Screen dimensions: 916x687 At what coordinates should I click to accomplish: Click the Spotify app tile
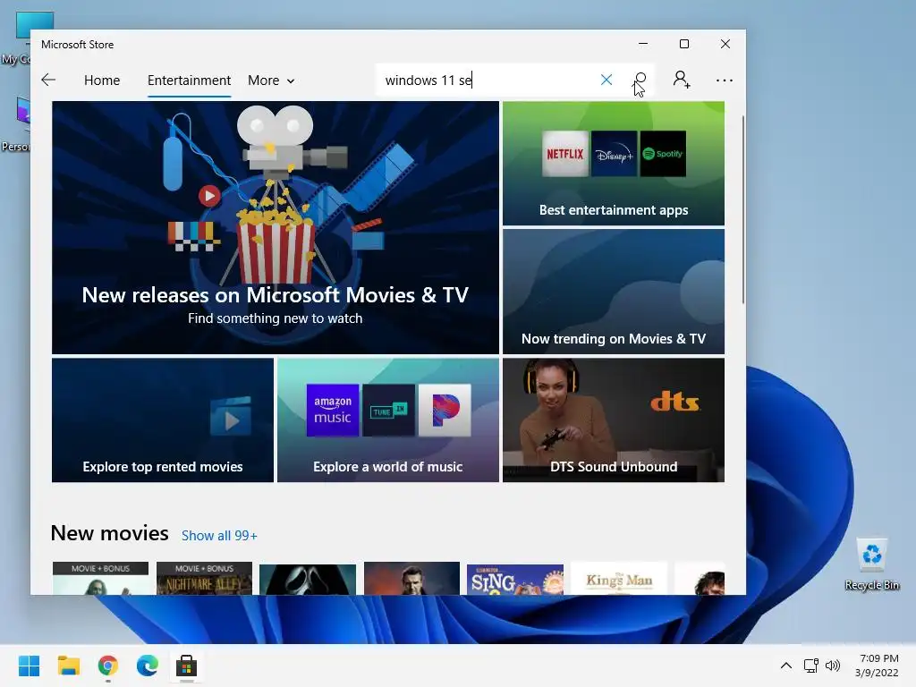[663, 154]
